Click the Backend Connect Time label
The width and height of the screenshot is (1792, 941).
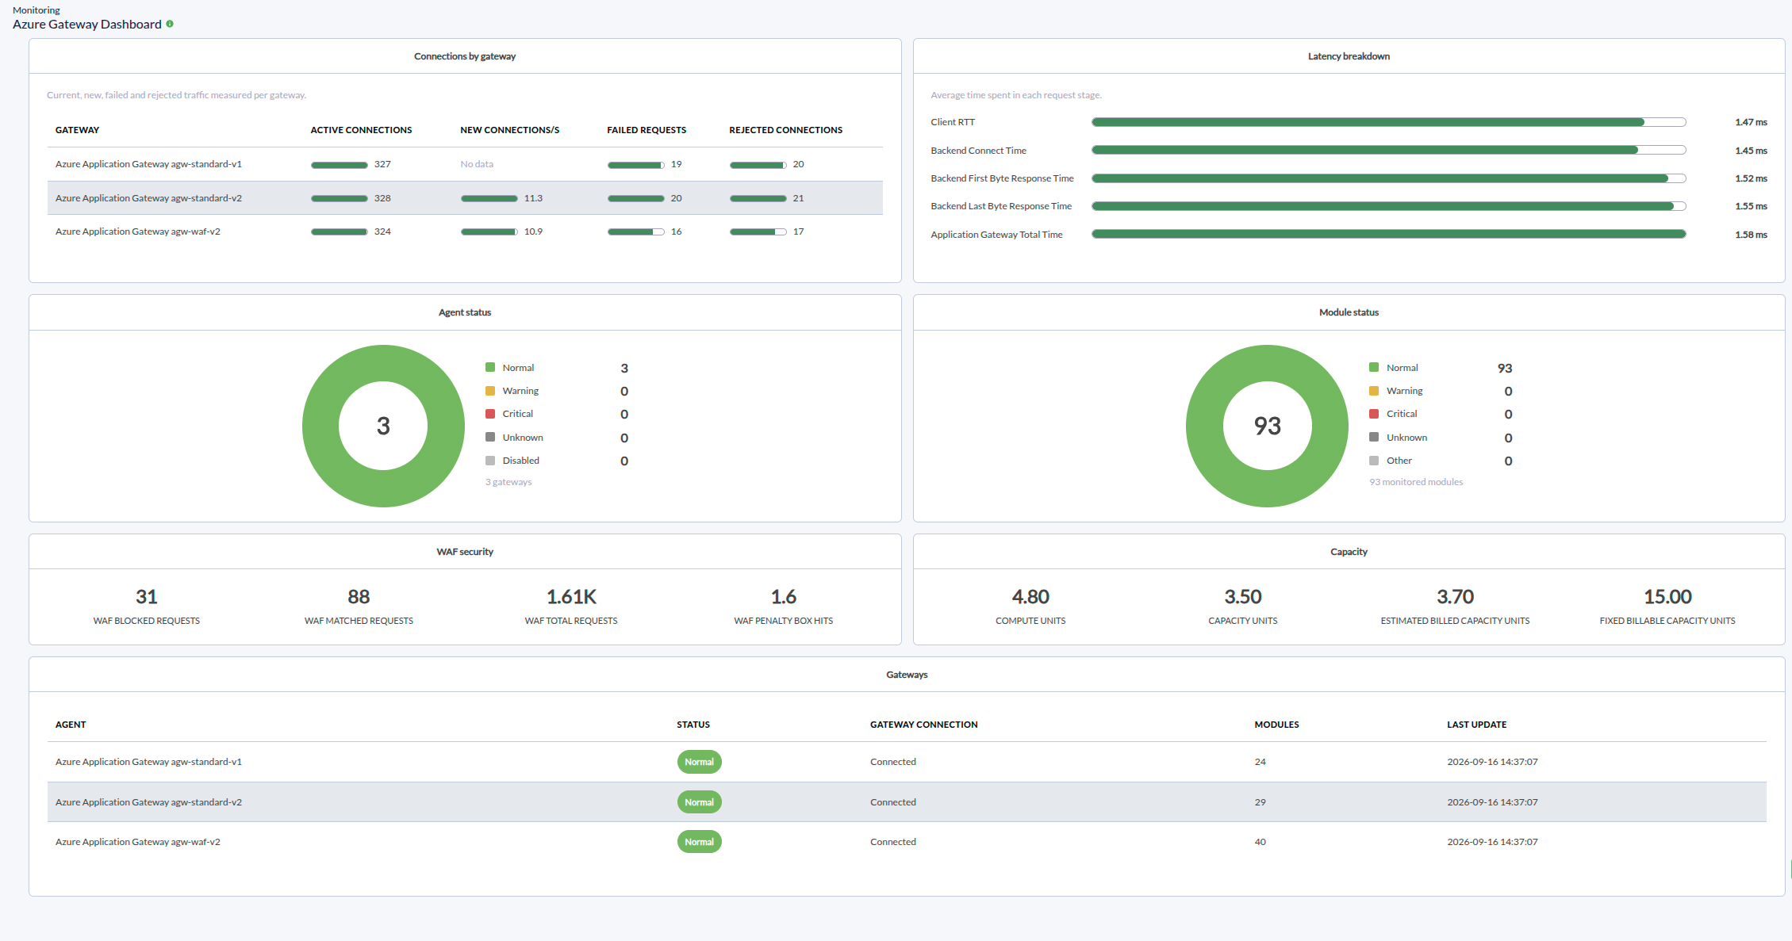click(x=978, y=151)
